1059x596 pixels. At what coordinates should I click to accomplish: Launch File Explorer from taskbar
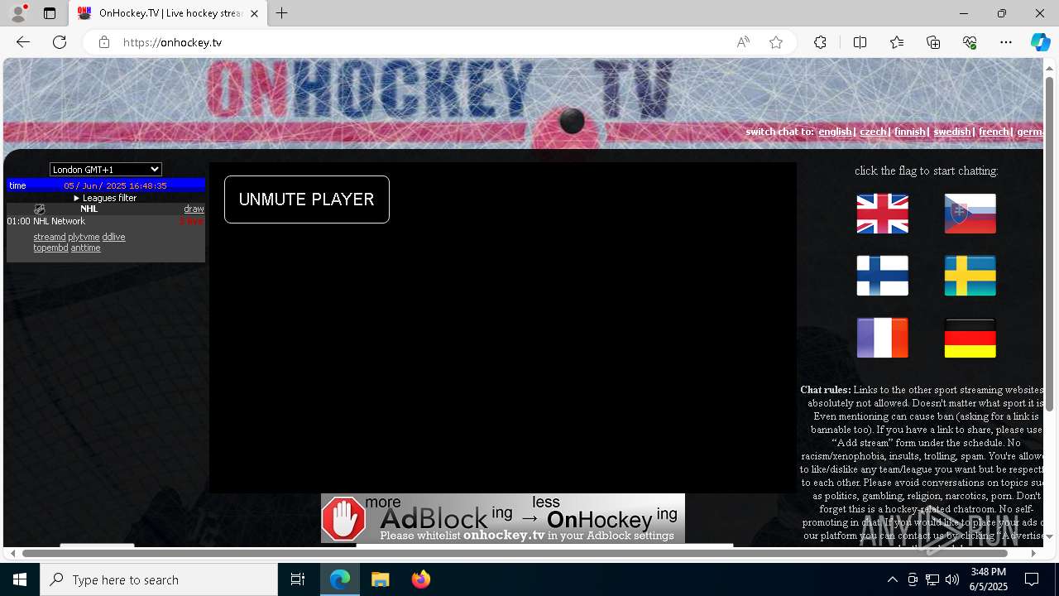(380, 579)
